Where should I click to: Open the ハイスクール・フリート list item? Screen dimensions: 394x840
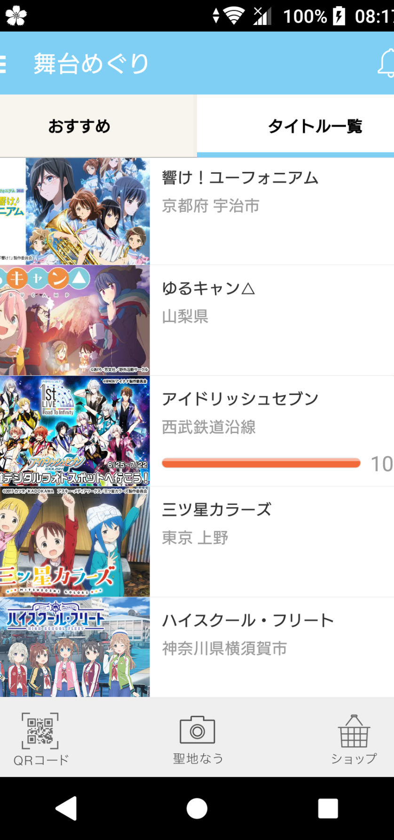[197, 647]
